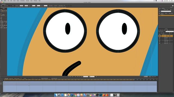The width and height of the screenshot is (174, 97).
Task: Click the action name field in Actions panel
Action: (166, 11)
